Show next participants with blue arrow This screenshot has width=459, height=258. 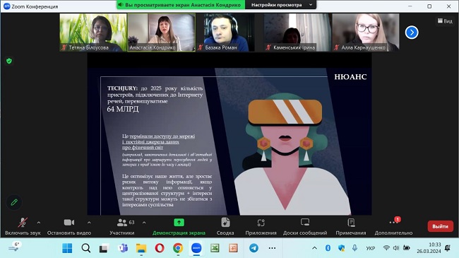(x=412, y=33)
